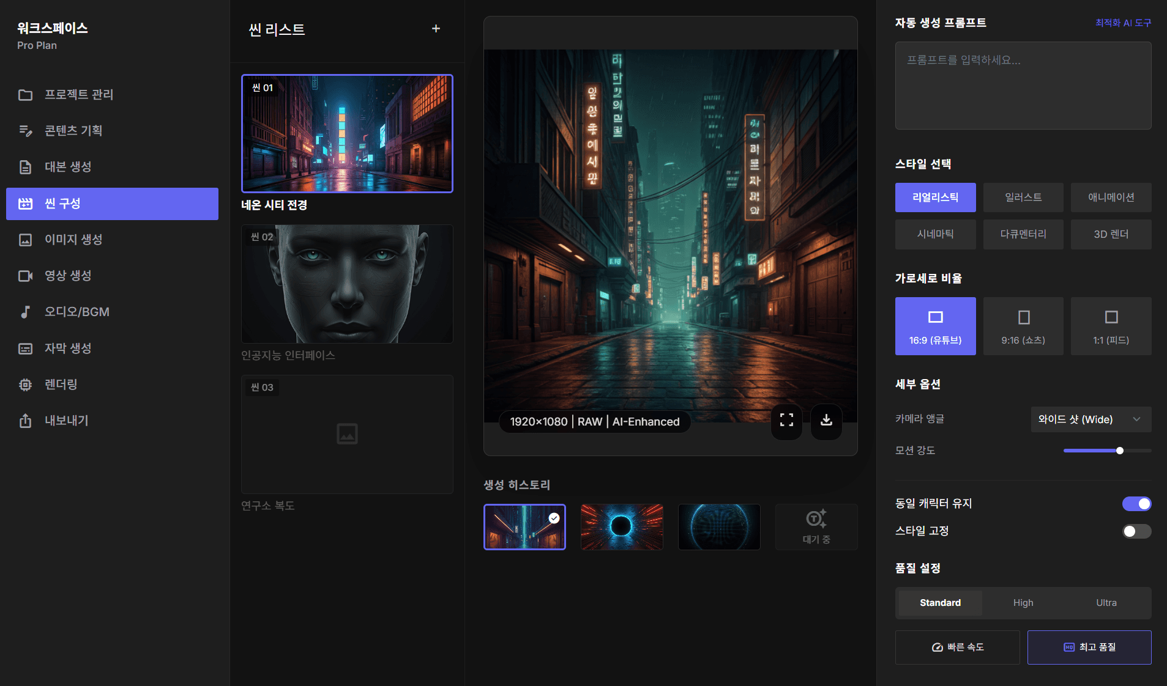Click the 프로젝트 관리 folder icon
Screen dimensions: 1167x686
pyautogui.click(x=25, y=95)
